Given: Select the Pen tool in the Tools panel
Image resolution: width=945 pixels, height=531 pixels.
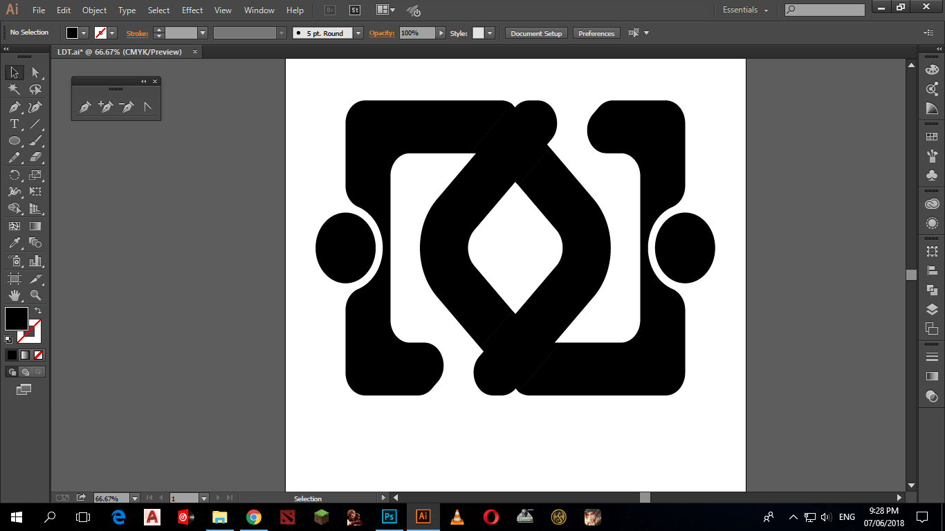Looking at the screenshot, I should tap(14, 107).
